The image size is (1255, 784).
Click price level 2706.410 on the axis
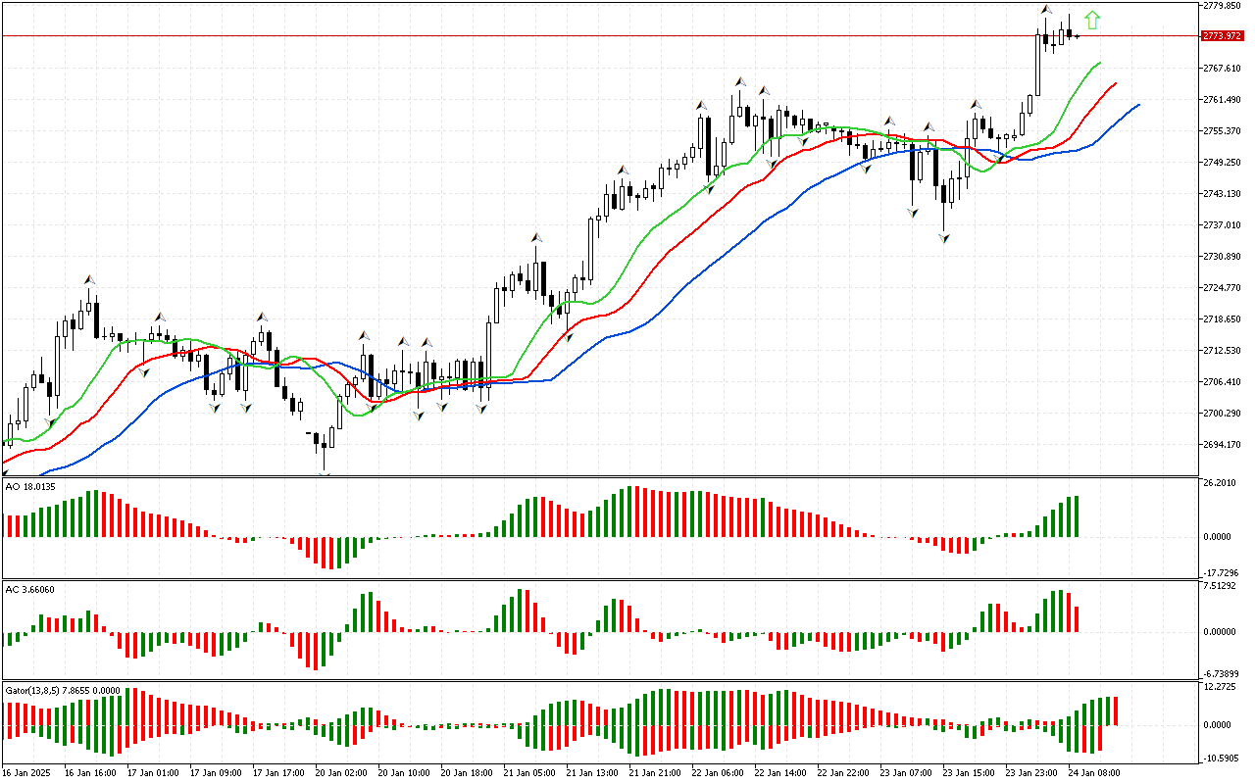(1222, 382)
